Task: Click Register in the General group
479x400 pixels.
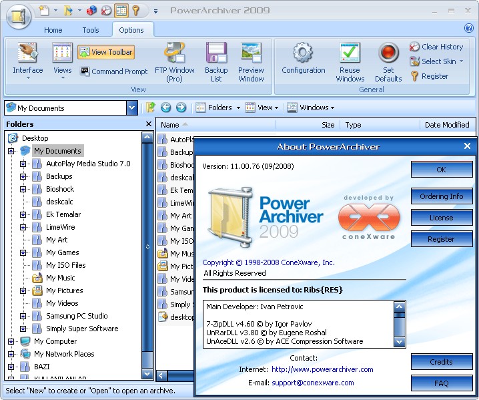Action: (x=429, y=76)
